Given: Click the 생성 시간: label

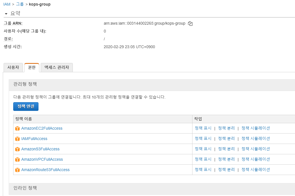Looking at the screenshot, I should tap(13, 47).
